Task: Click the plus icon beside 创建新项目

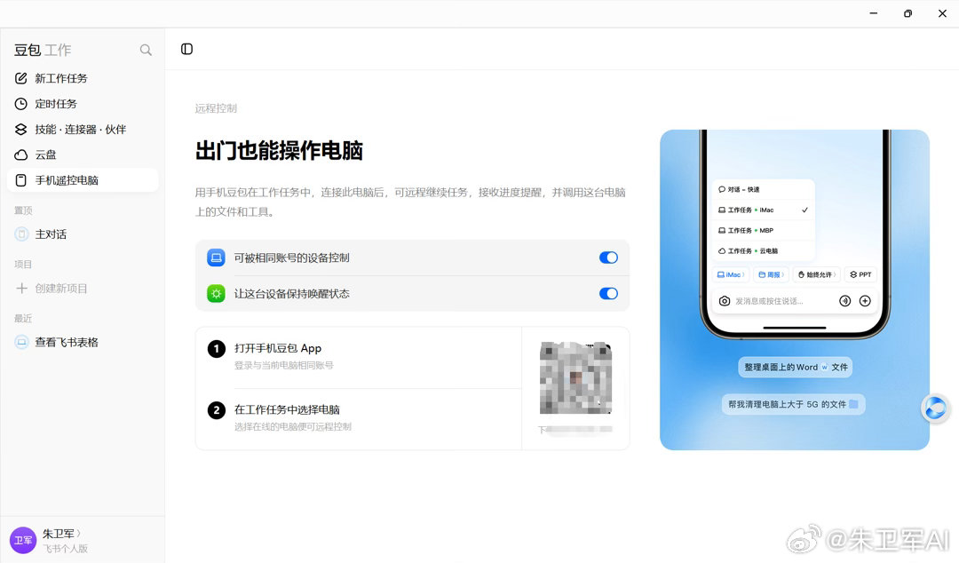Action: 21,289
